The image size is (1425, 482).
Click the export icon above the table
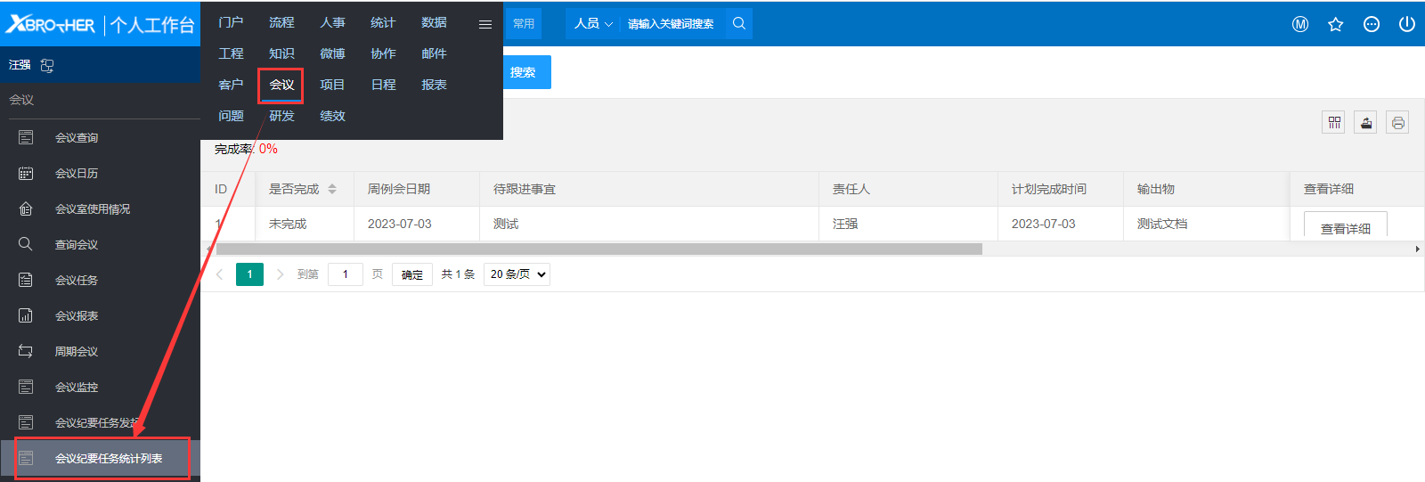(x=1365, y=123)
